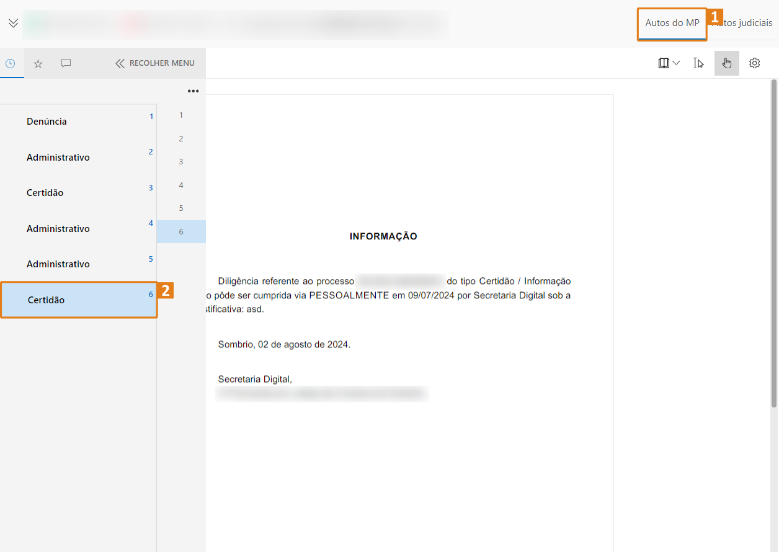Select the highlighted Certidão document number 6
The image size is (779, 552).
pyautogui.click(x=47, y=300)
